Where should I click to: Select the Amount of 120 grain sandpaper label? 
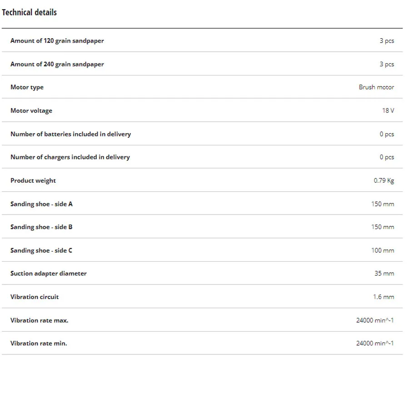pos(57,41)
